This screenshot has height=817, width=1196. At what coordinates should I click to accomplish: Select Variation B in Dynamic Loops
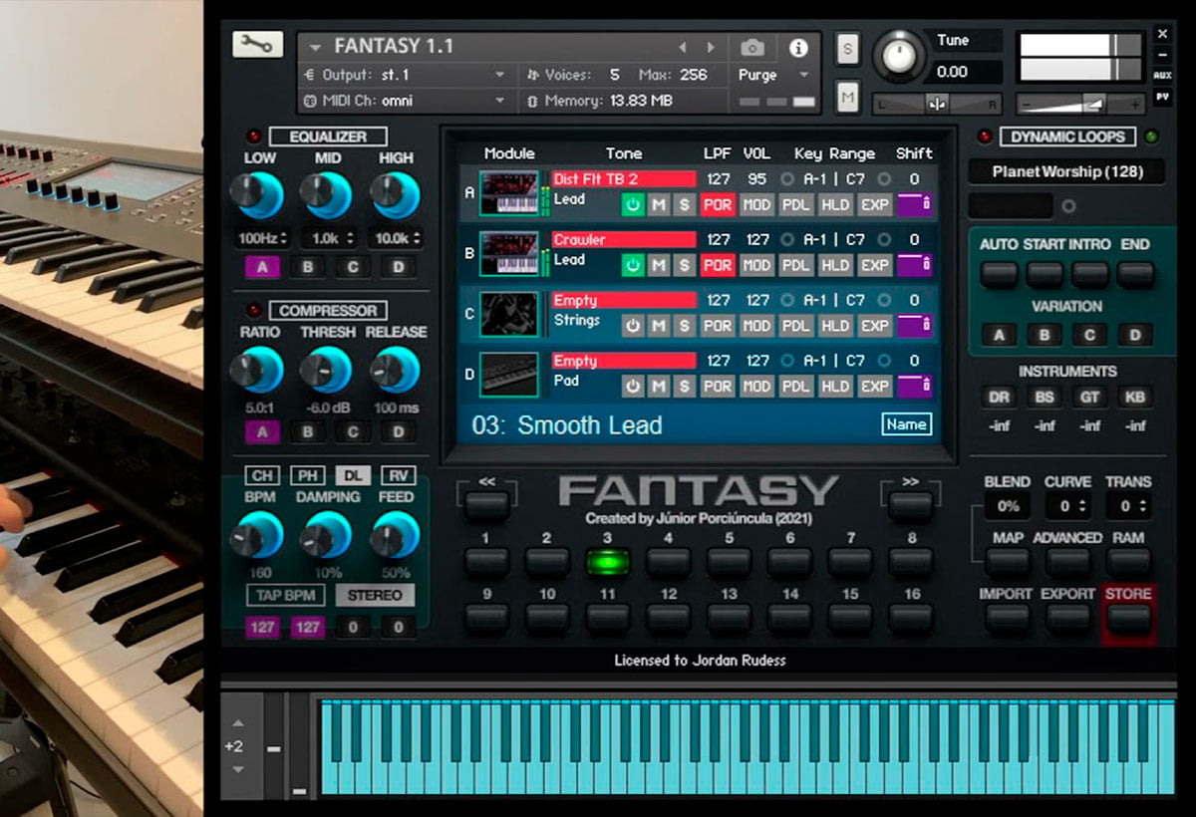pyautogui.click(x=1044, y=335)
